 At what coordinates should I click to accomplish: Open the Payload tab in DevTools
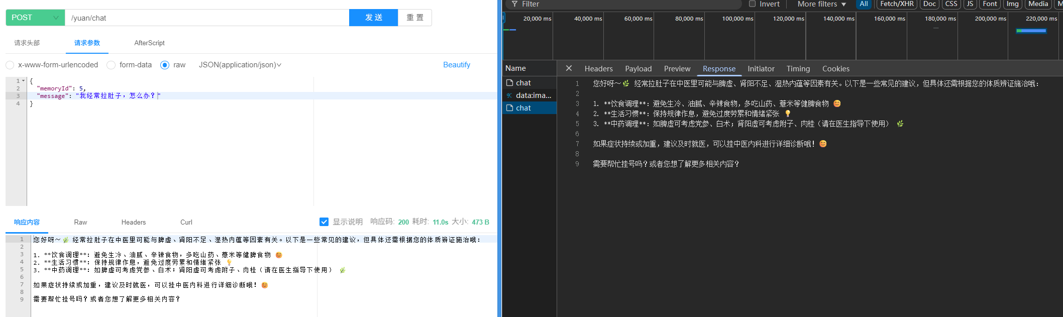[638, 69]
